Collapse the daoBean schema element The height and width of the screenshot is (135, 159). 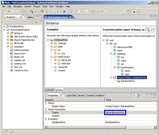point(111,54)
